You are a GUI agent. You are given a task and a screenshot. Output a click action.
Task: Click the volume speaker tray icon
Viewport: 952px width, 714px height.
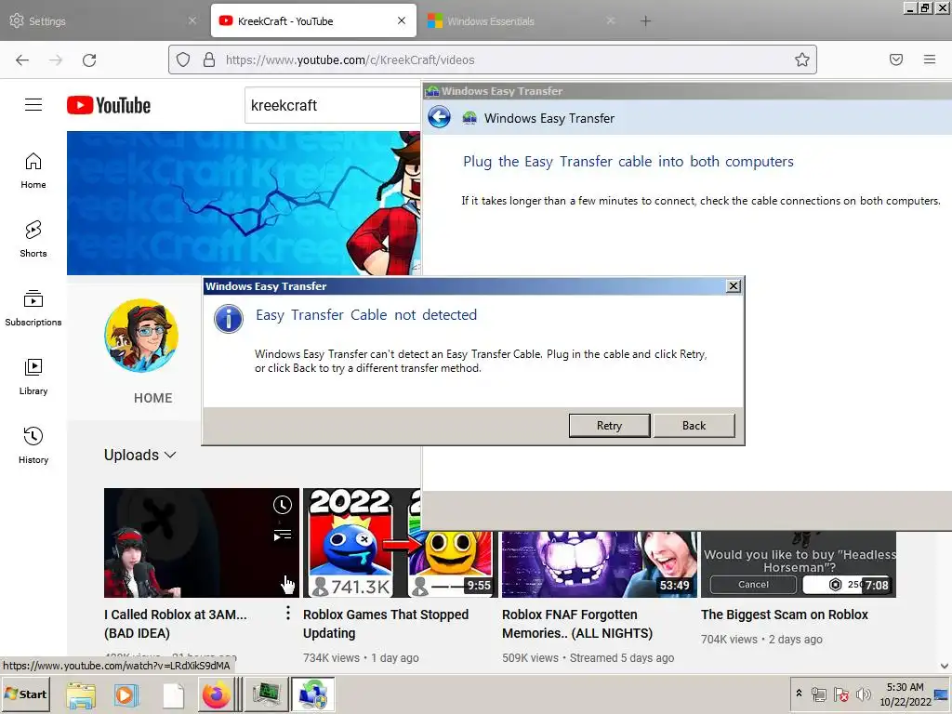click(x=863, y=694)
